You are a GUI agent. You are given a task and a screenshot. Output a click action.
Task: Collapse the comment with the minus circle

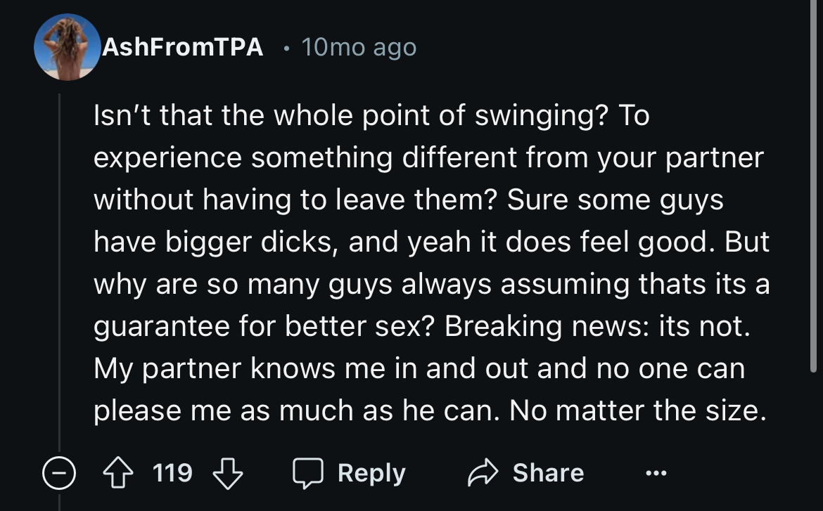pos(59,473)
